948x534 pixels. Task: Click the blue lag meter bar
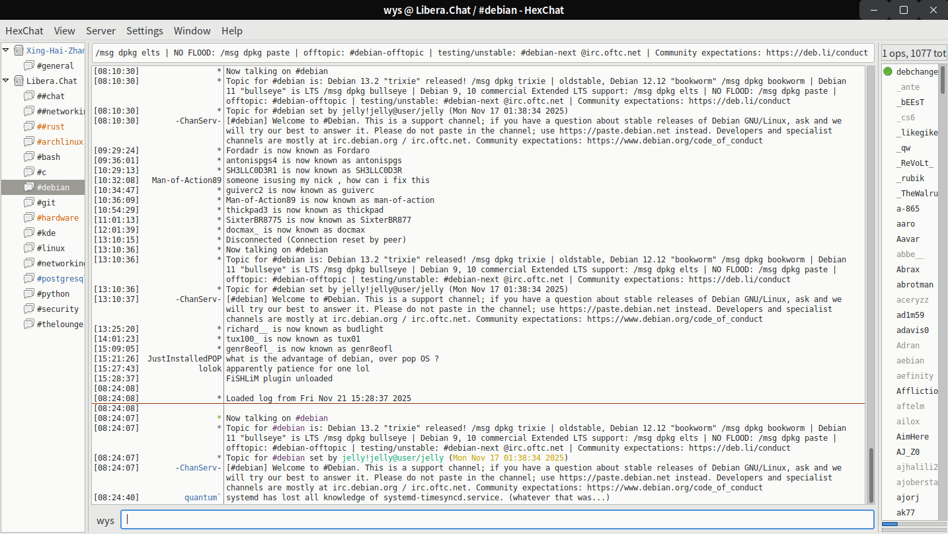point(889,524)
